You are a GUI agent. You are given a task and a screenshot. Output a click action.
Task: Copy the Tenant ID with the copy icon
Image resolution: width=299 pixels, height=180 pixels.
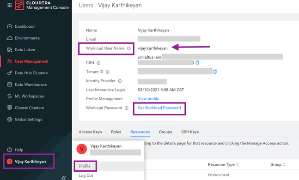pyautogui.click(x=215, y=72)
